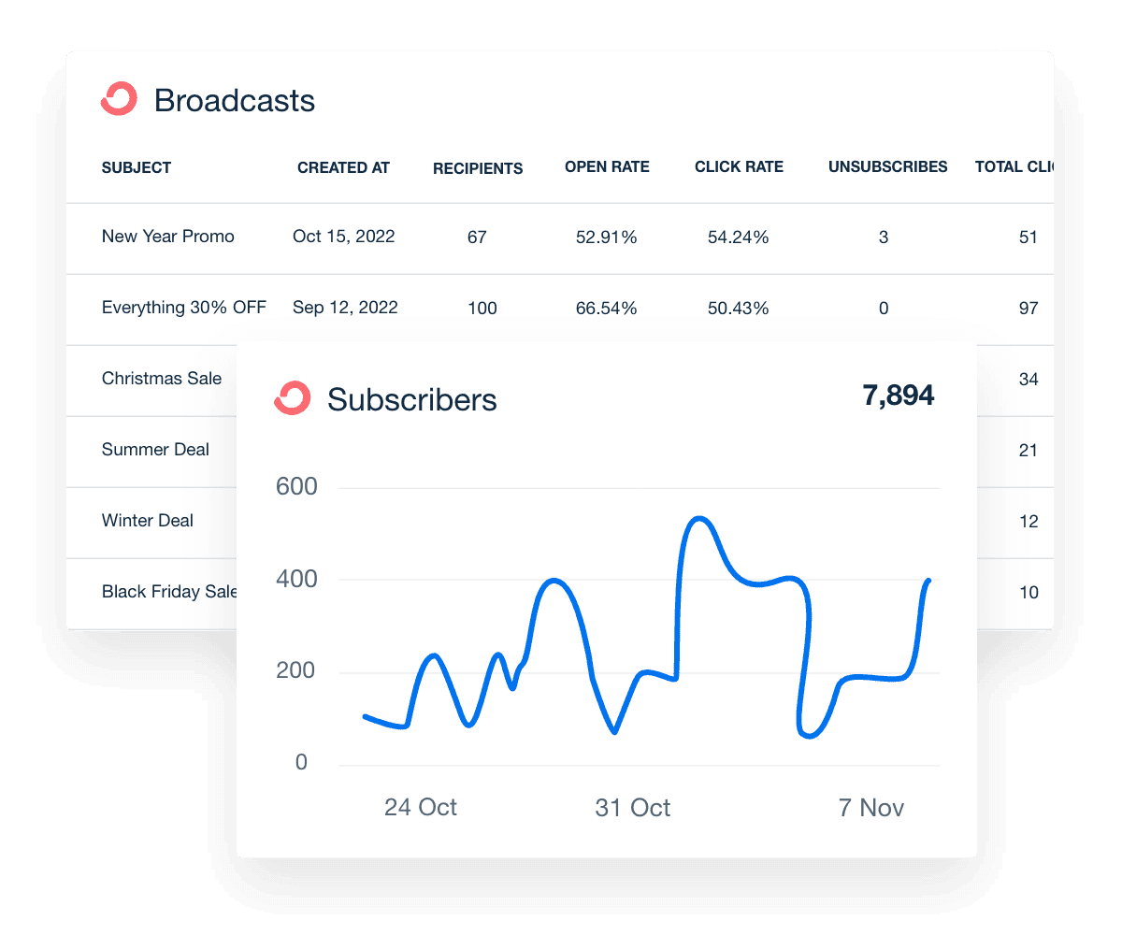
Task: Sort by the OPEN RATE column header
Action: (607, 167)
